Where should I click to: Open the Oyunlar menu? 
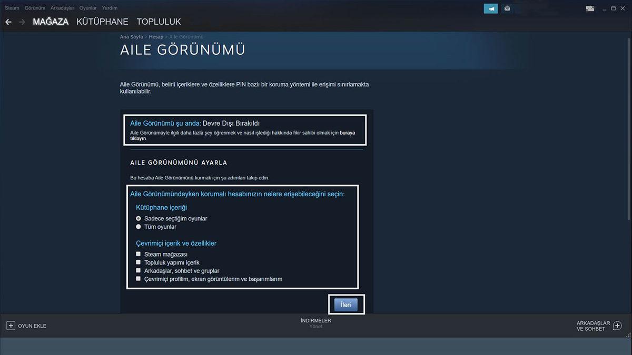pos(87,7)
